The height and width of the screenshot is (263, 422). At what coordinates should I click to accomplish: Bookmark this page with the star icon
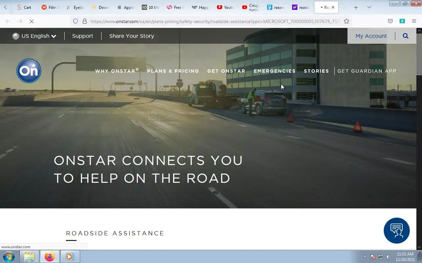[x=347, y=21]
